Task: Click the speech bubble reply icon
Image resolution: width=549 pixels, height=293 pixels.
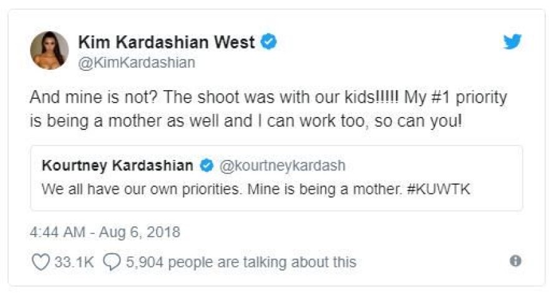Action: pyautogui.click(x=112, y=262)
